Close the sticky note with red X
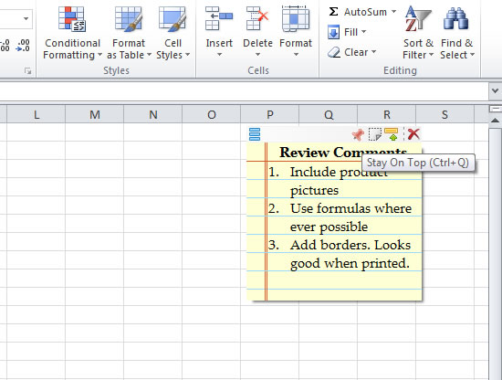The width and height of the screenshot is (502, 380). click(413, 134)
